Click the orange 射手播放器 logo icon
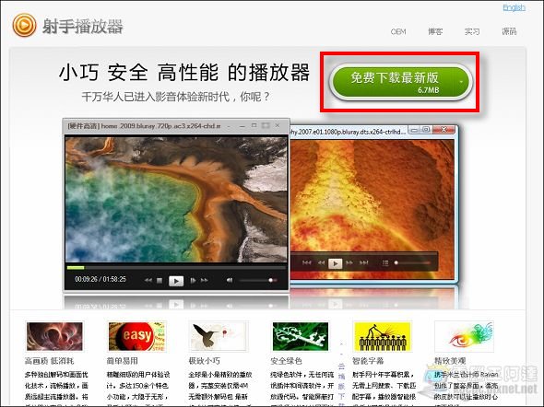This screenshot has width=544, height=407. [x=24, y=25]
